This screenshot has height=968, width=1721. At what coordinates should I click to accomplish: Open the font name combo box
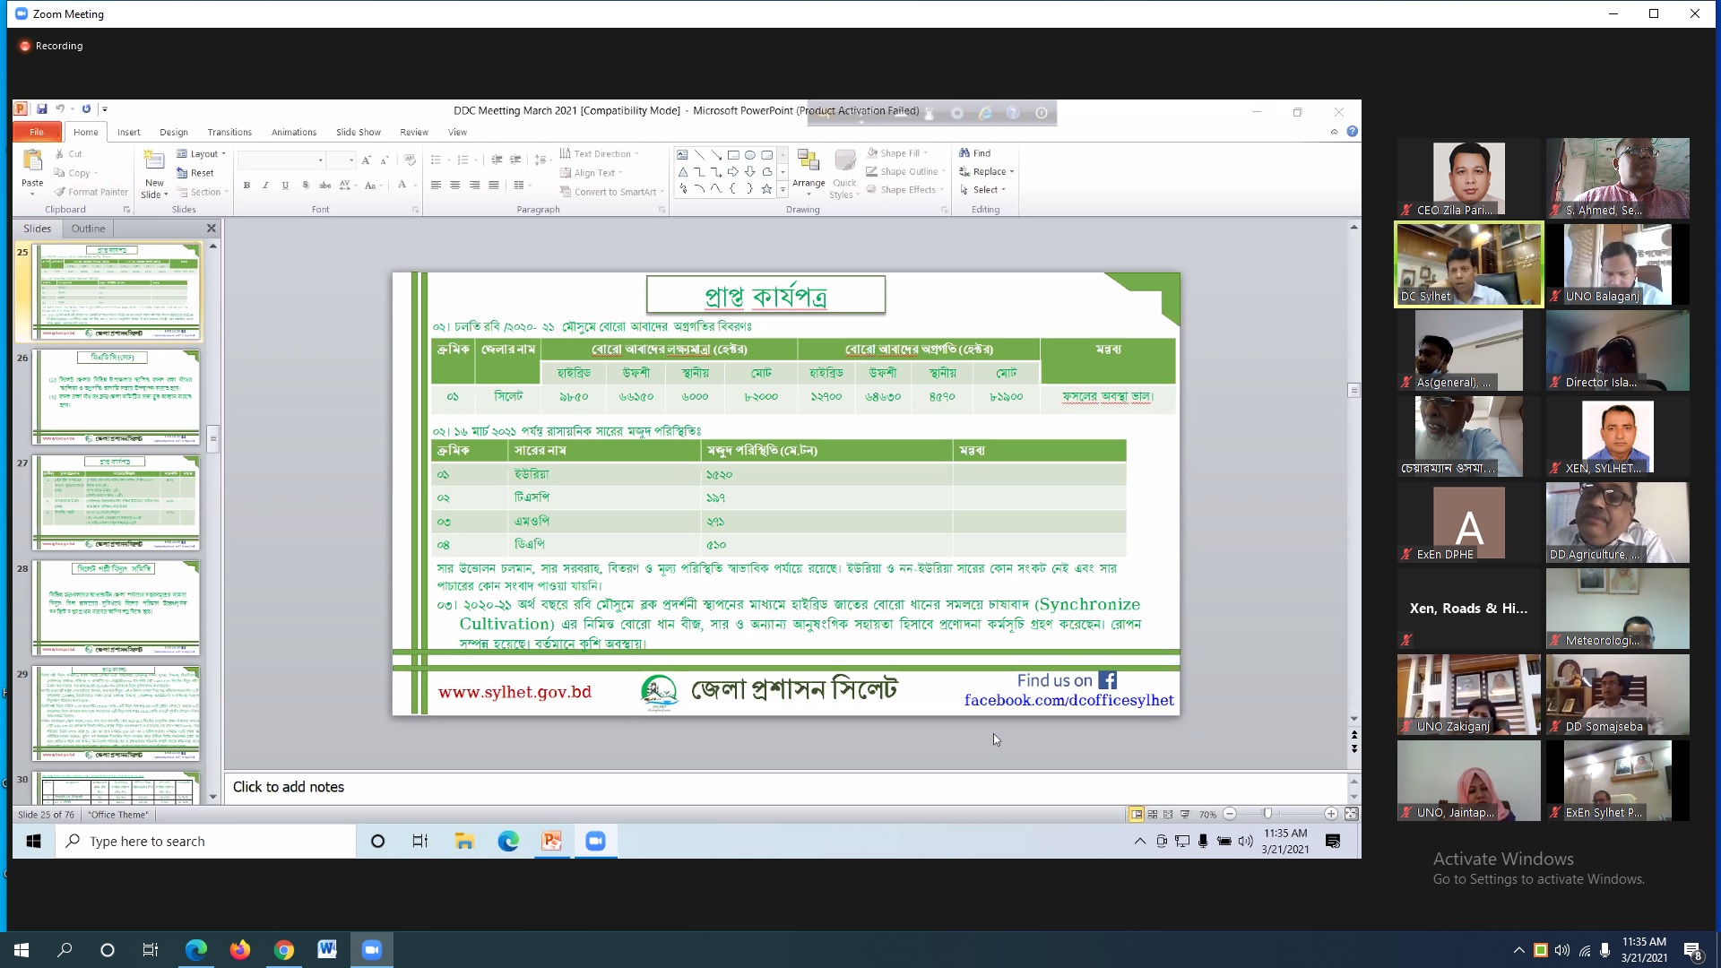pos(281,160)
